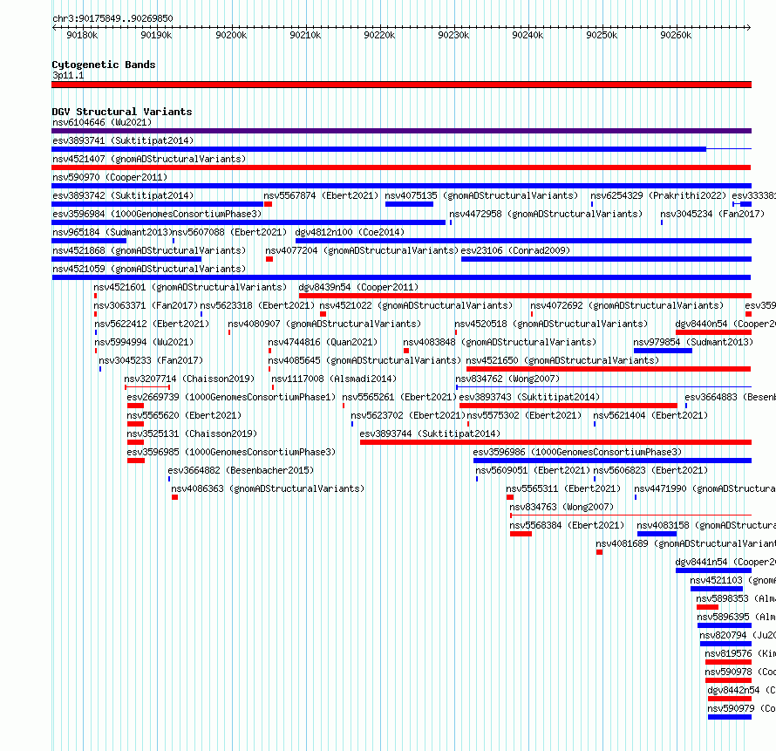Click nsv979854 (Sudmant2013) variant label
Screen dimensions: 776x751
(693, 342)
